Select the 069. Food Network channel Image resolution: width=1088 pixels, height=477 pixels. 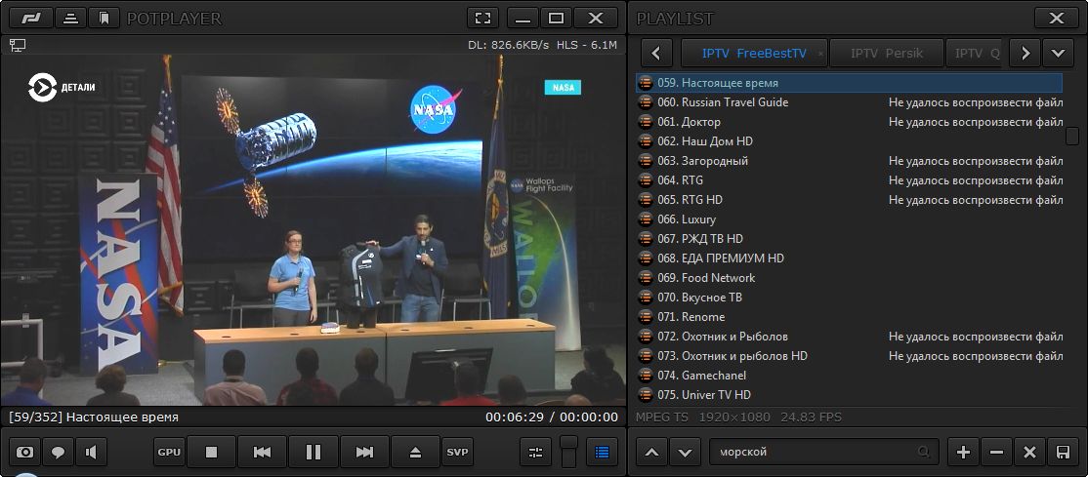pos(718,278)
